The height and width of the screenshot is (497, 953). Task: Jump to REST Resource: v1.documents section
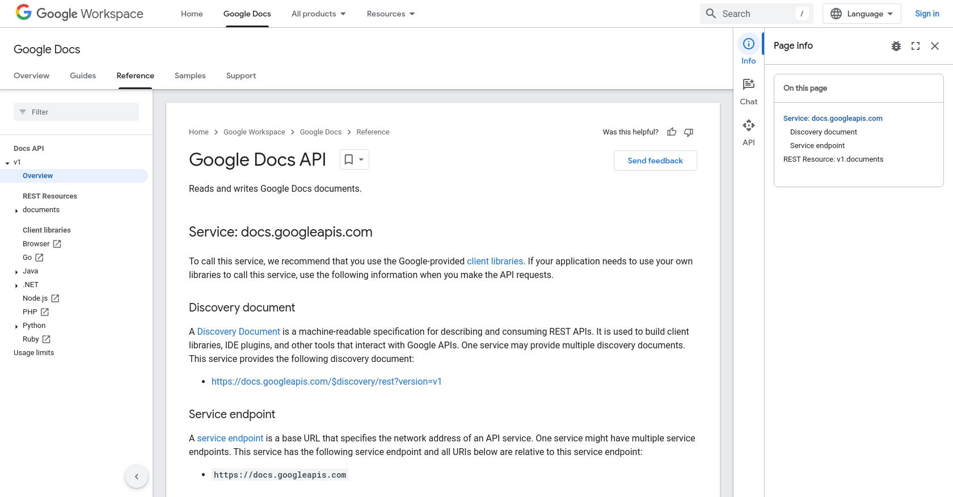[833, 159]
